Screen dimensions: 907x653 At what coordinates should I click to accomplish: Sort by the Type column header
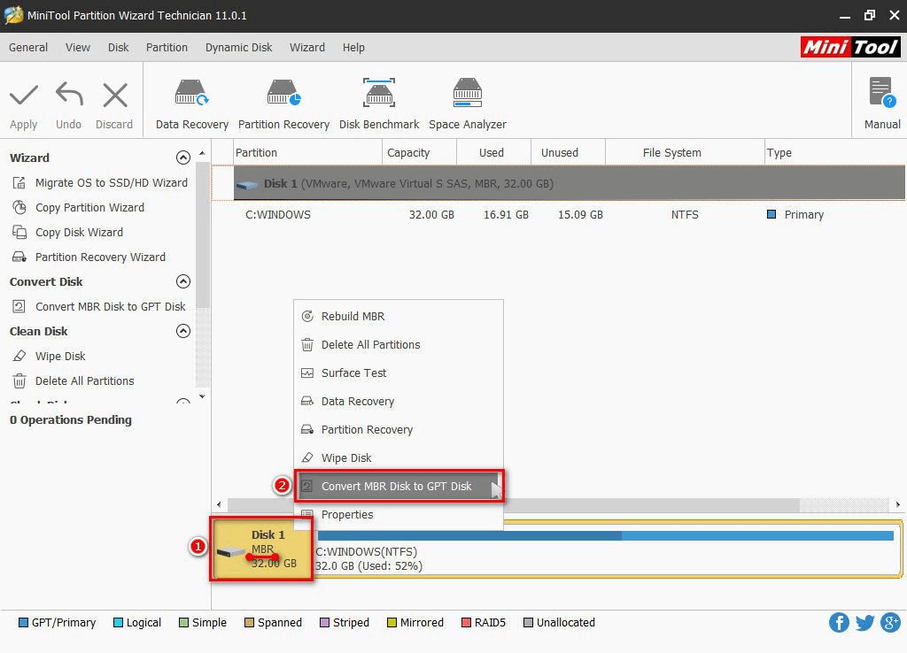[834, 152]
